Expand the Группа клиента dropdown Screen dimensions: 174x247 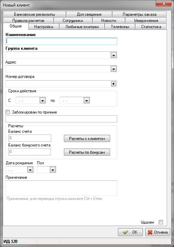(x=113, y=55)
